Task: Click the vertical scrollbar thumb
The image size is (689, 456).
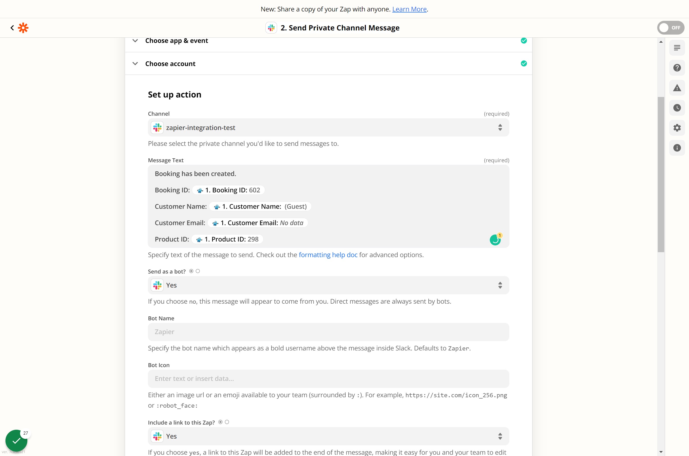Action: pyautogui.click(x=661, y=174)
